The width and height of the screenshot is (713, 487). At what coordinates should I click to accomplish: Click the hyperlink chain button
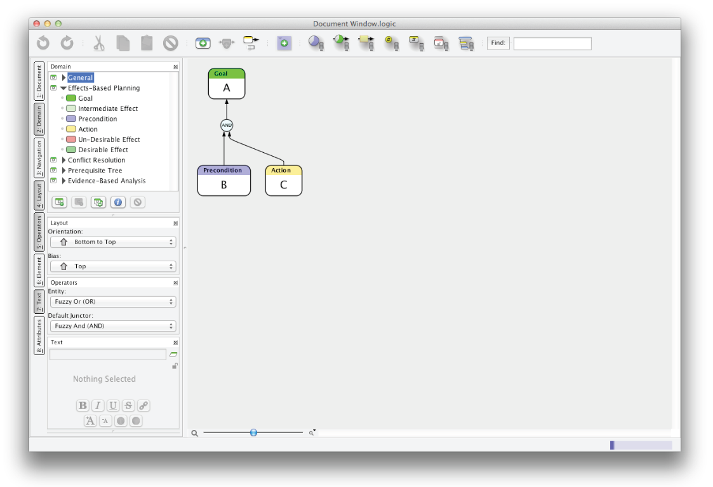pos(143,406)
